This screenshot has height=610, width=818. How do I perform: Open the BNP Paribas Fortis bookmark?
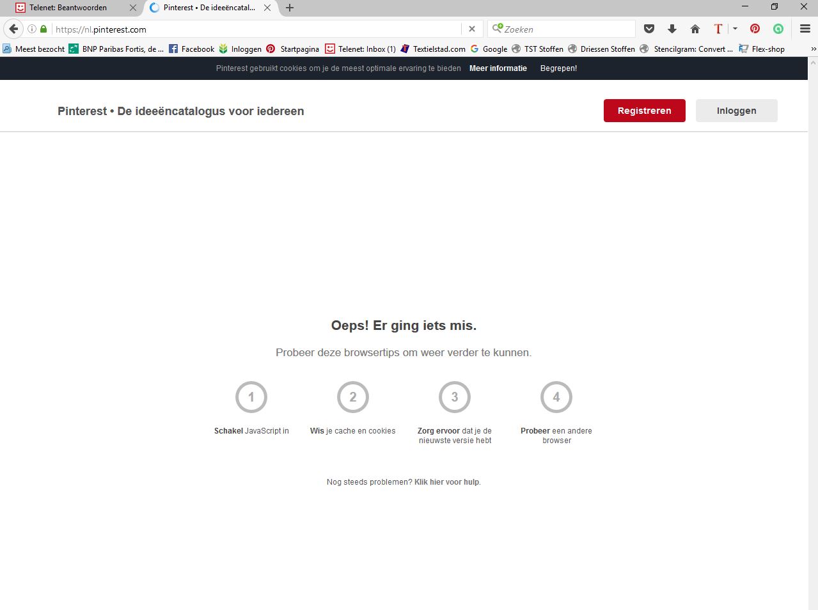pos(116,49)
